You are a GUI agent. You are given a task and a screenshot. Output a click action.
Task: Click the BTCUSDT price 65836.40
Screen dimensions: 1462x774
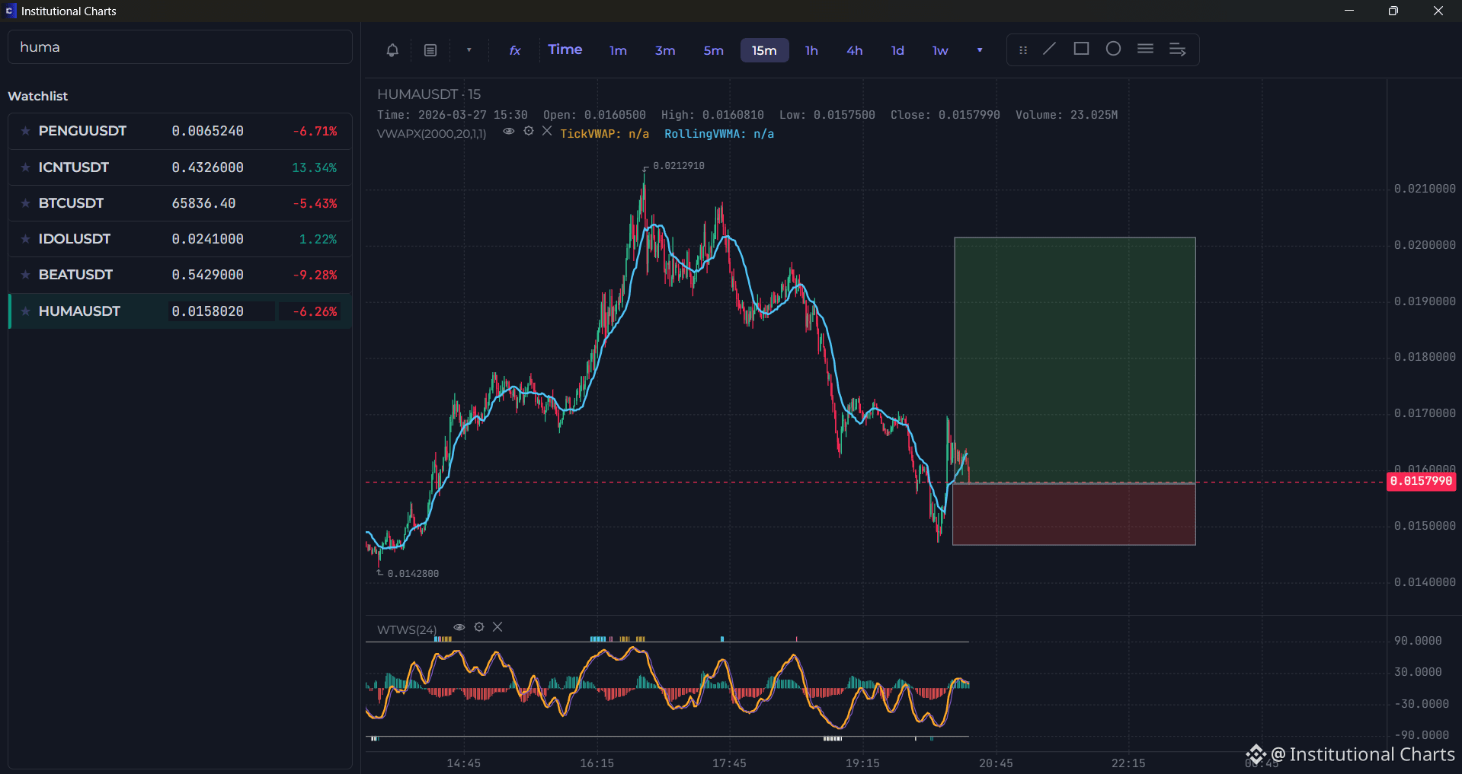click(203, 203)
